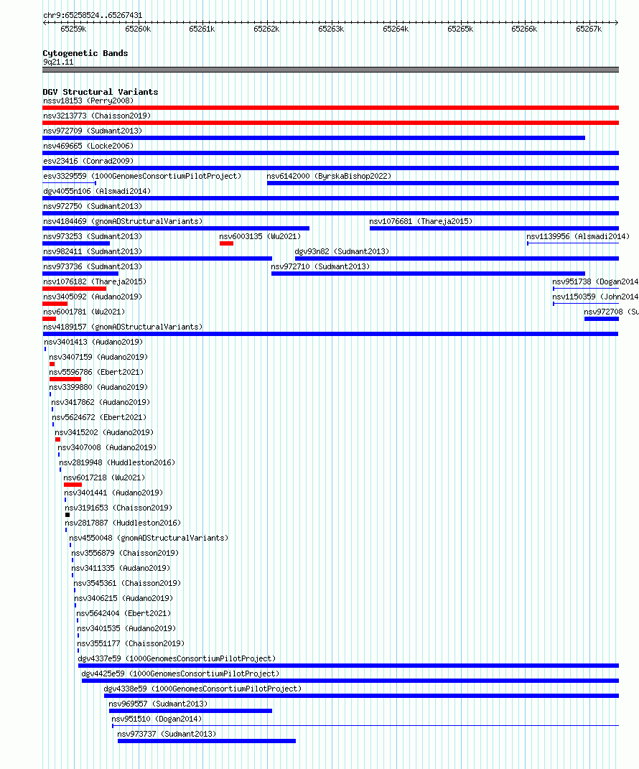Open dgv93n82 (Sudmant2013) variant

click(342, 251)
